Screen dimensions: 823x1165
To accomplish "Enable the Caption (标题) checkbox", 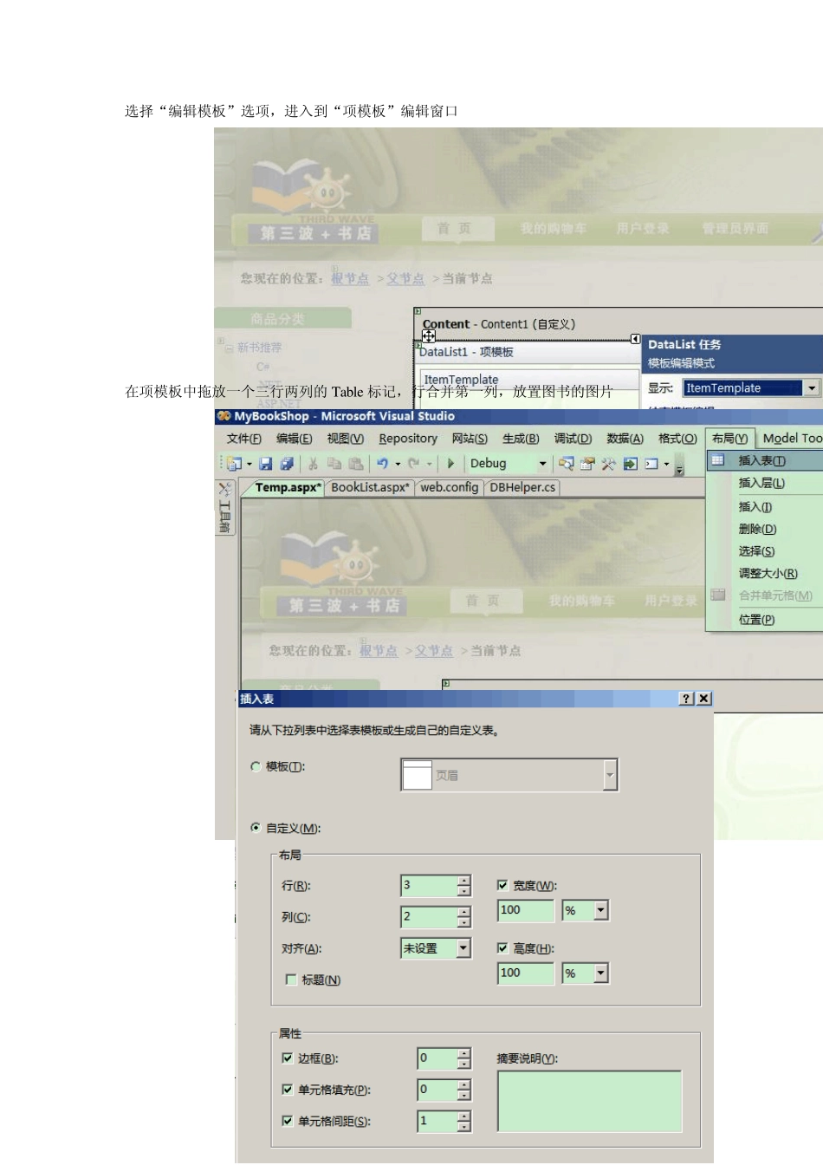I will tap(291, 980).
